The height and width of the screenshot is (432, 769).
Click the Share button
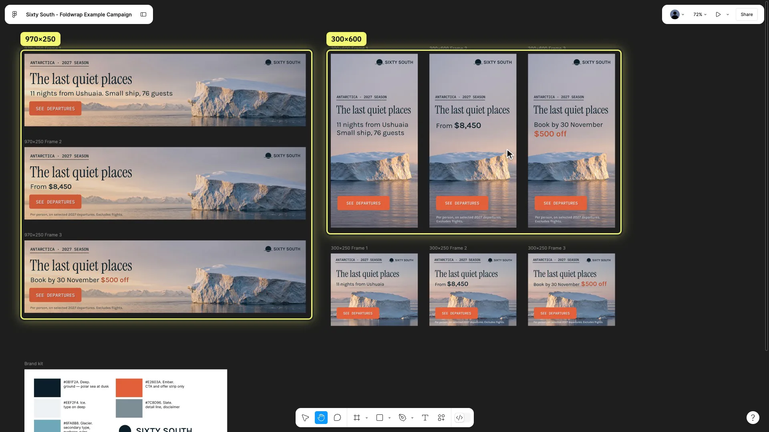tap(747, 14)
